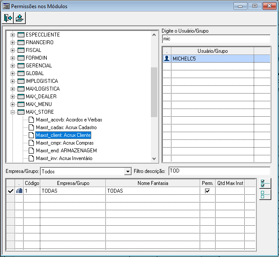Toggle the Perm. checkbox for TODAS
This screenshot has width=279, height=257.
pos(207,191)
